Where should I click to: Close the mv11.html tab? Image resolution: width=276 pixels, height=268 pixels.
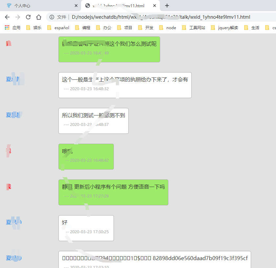pos(154,6)
